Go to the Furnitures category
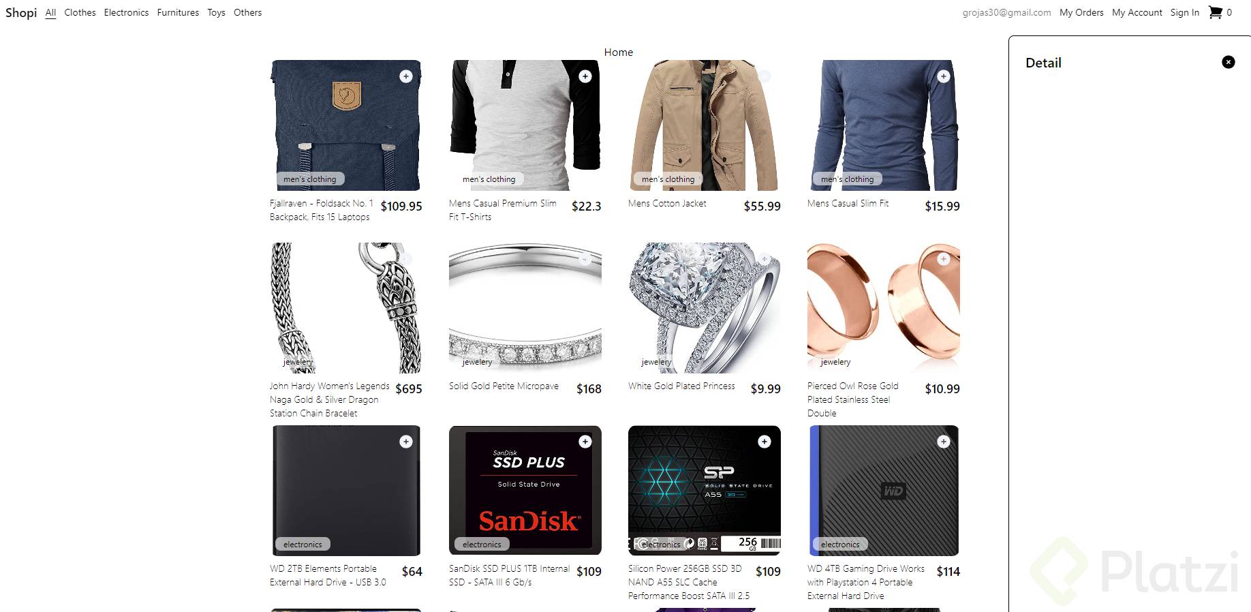This screenshot has height=612, width=1251. pos(178,12)
